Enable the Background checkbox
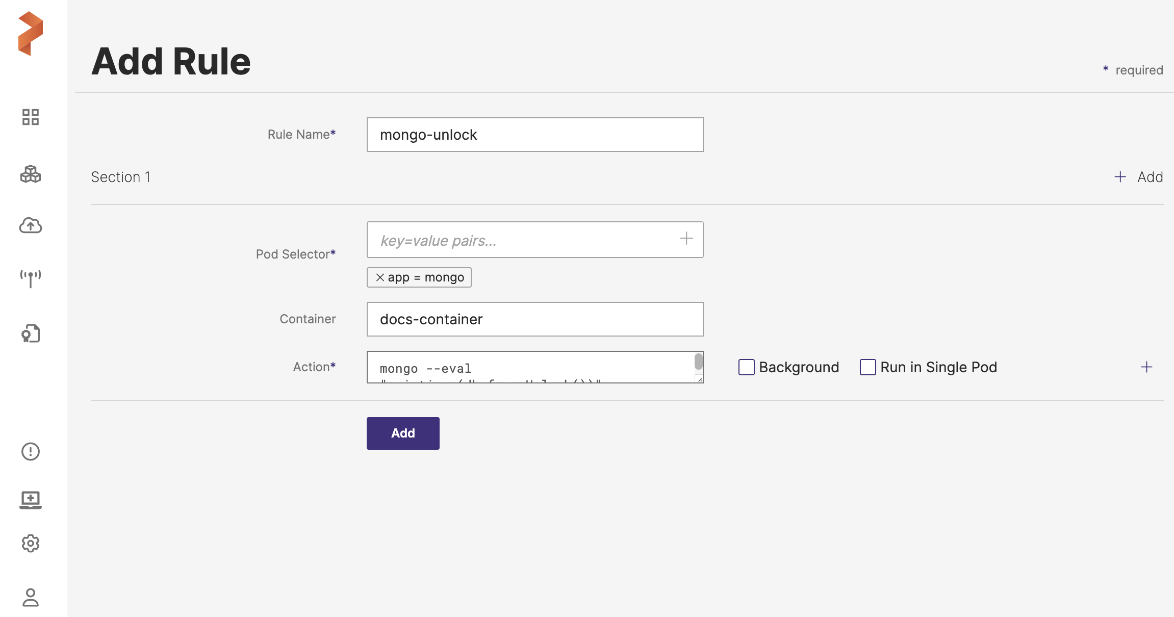The image size is (1174, 617). 747,367
